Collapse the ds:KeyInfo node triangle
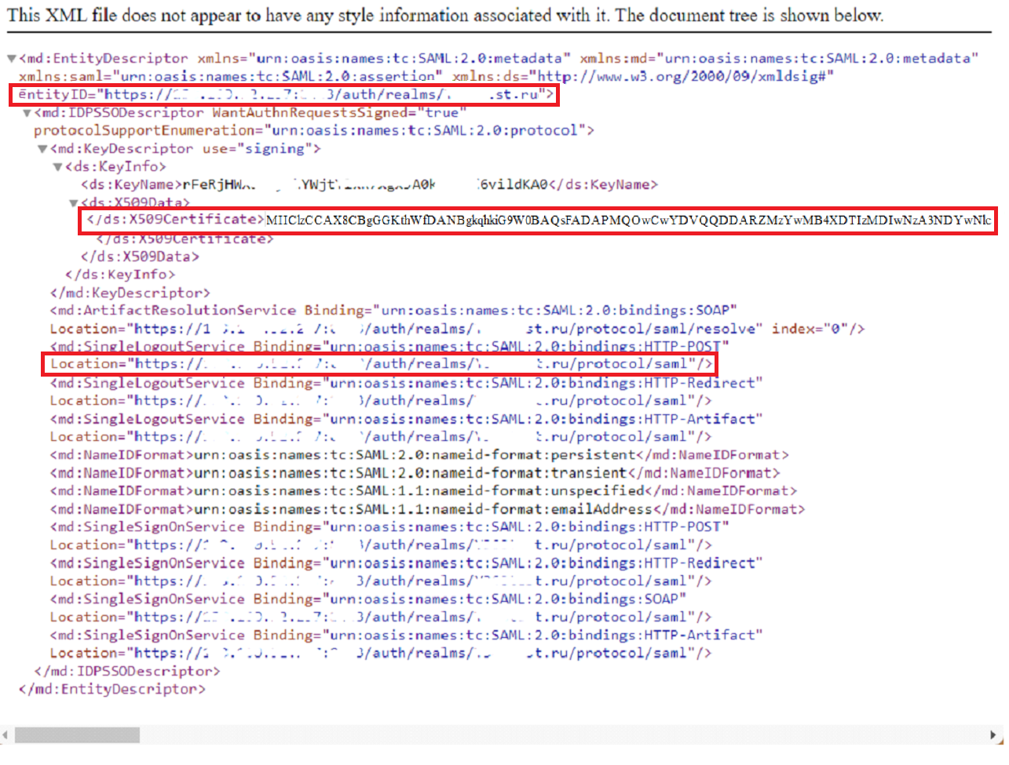Viewport: 1009px width, 765px height. 58,167
